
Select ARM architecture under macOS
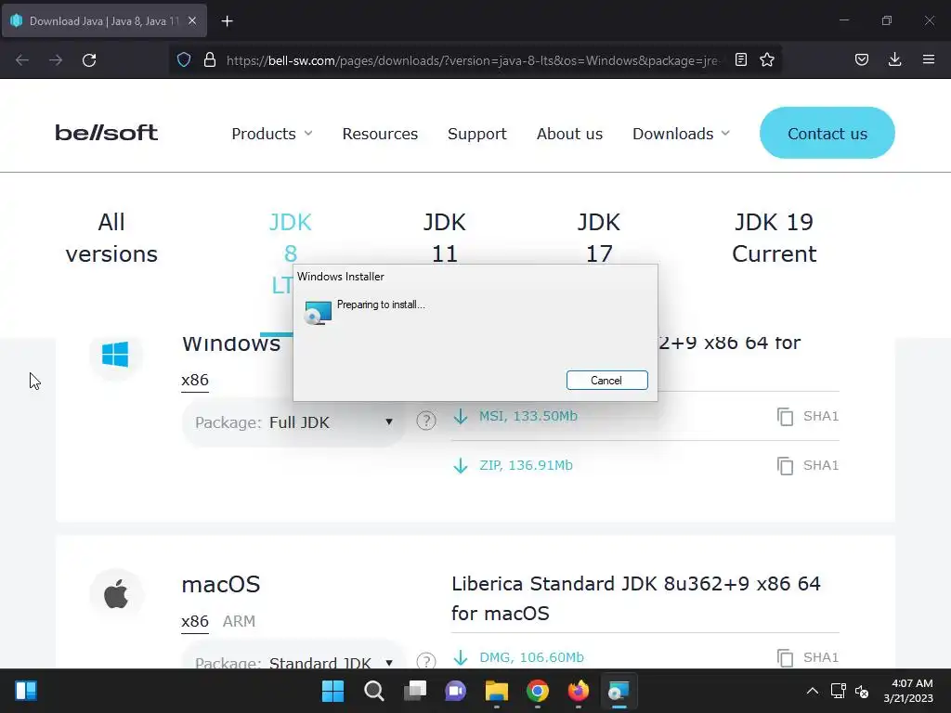[239, 621]
